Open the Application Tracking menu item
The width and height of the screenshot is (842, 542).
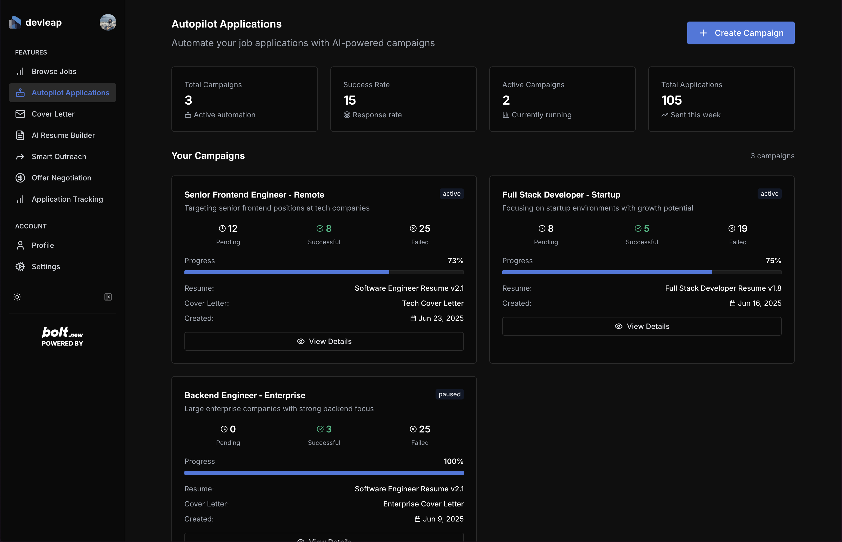click(x=67, y=199)
